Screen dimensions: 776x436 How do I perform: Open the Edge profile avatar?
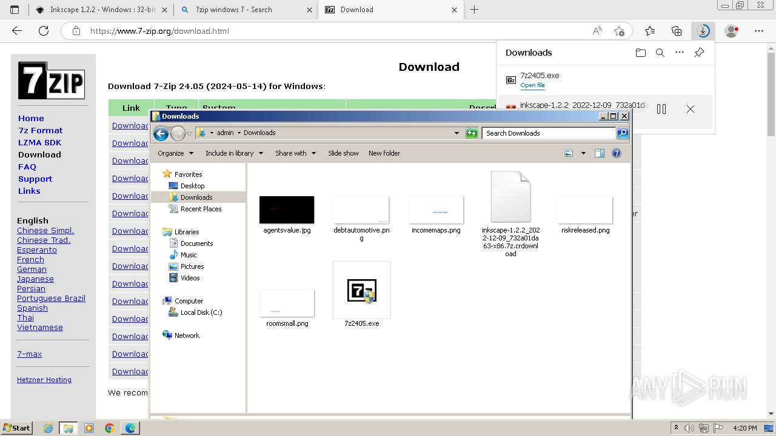[x=732, y=31]
